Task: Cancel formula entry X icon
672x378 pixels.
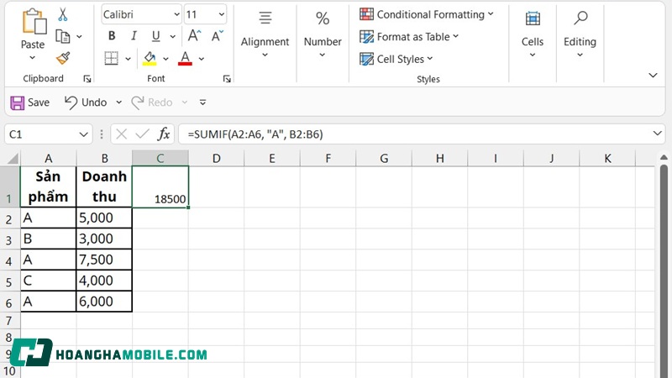Action: (x=121, y=134)
